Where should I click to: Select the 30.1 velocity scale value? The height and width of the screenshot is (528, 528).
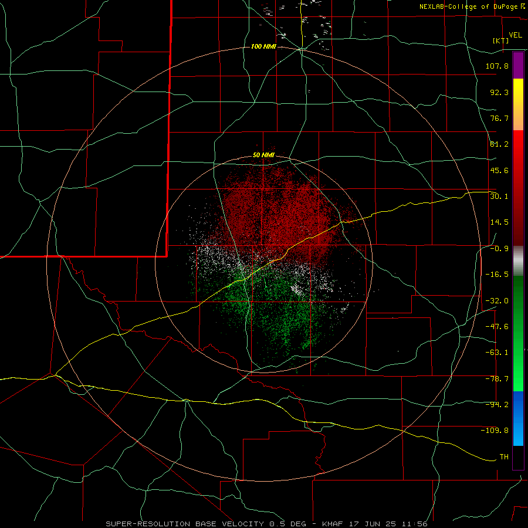pyautogui.click(x=499, y=196)
